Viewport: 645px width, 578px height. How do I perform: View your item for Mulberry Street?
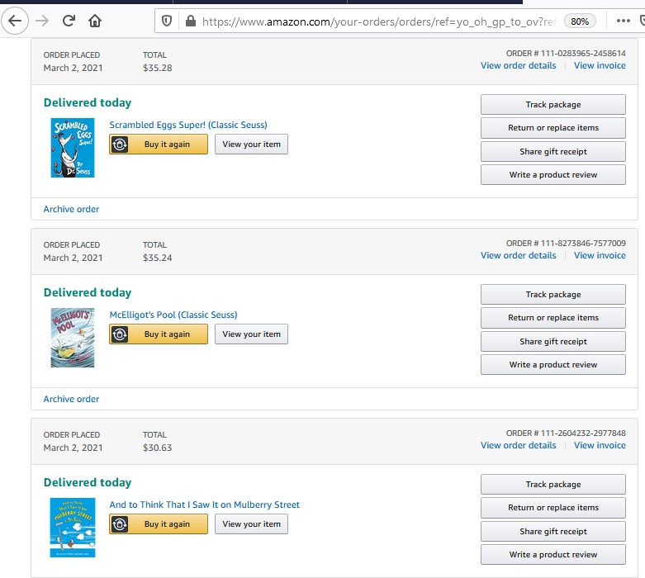(x=251, y=524)
